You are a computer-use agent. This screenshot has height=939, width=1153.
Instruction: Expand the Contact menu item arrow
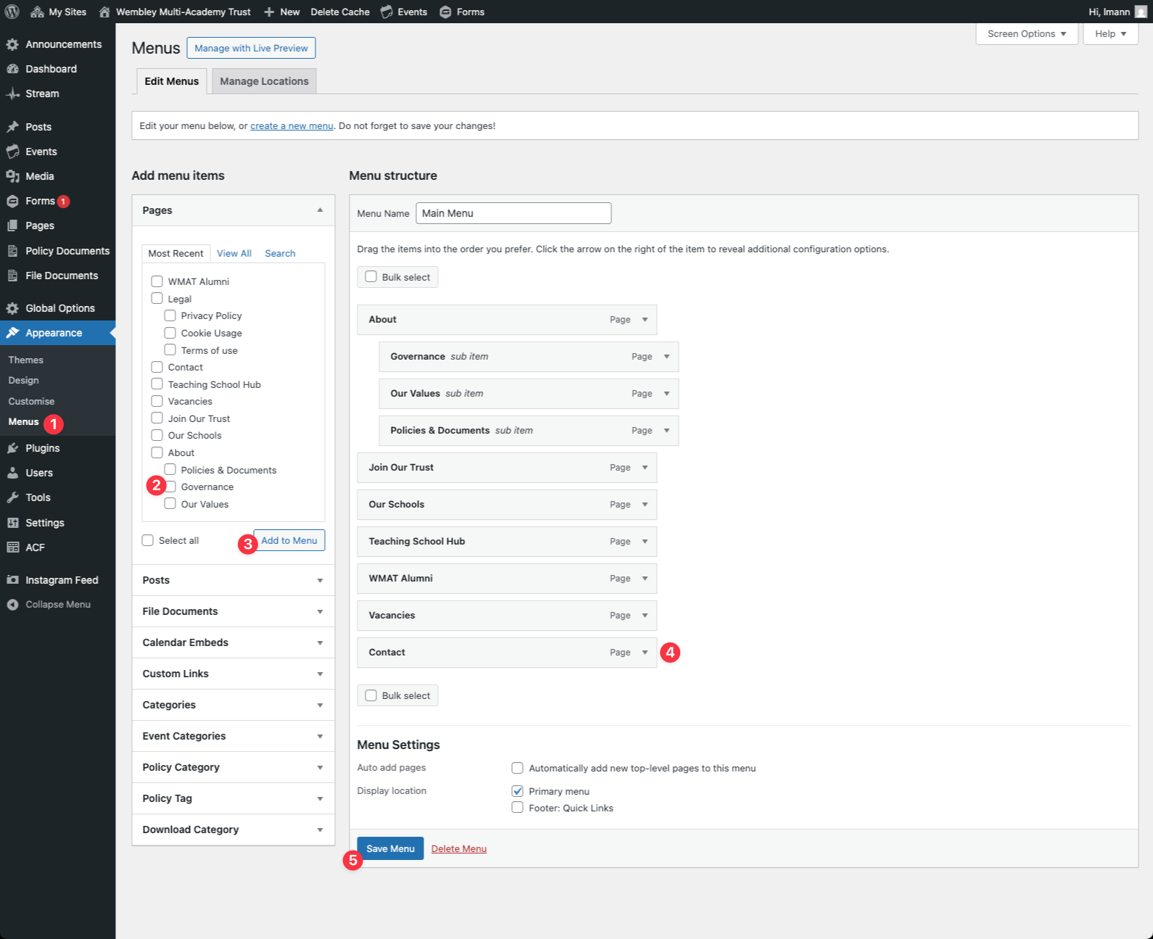point(645,653)
